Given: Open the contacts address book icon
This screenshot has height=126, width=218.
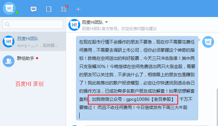Looking at the screenshot, I should pyautogui.click(x=49, y=9).
